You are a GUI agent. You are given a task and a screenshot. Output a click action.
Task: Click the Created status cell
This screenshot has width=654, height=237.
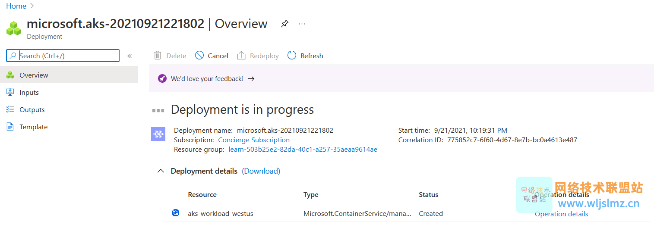(x=431, y=213)
